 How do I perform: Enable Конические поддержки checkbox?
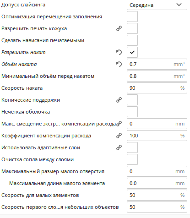tap(132, 100)
